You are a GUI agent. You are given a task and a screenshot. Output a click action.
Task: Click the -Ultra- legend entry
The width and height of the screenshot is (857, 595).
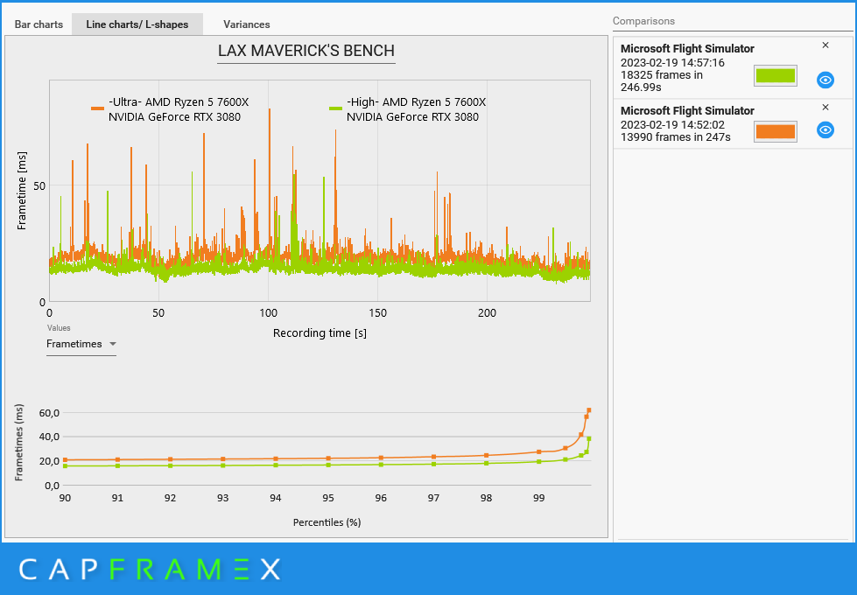[x=171, y=109]
